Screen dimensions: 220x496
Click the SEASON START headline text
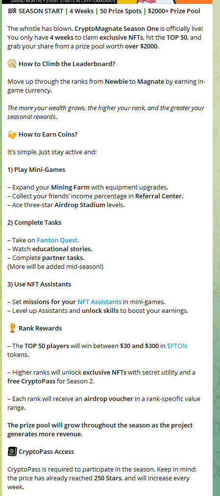(x=109, y=11)
